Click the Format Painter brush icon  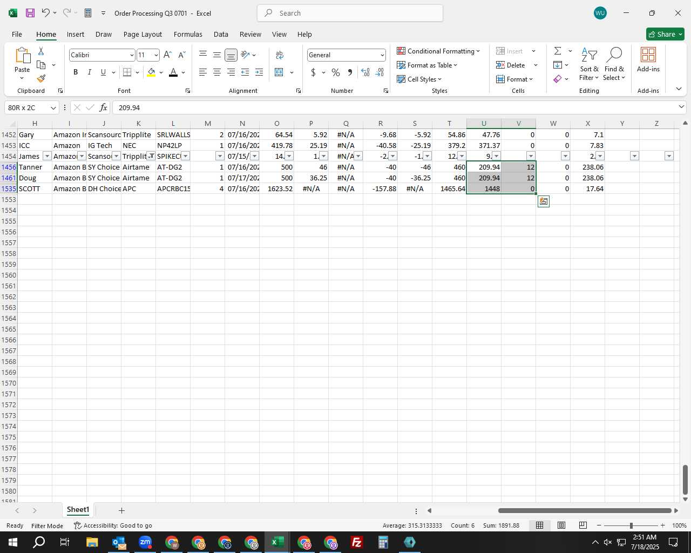pos(41,79)
